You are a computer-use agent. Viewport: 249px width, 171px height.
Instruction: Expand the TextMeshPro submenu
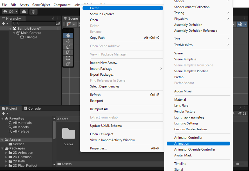[198, 45]
